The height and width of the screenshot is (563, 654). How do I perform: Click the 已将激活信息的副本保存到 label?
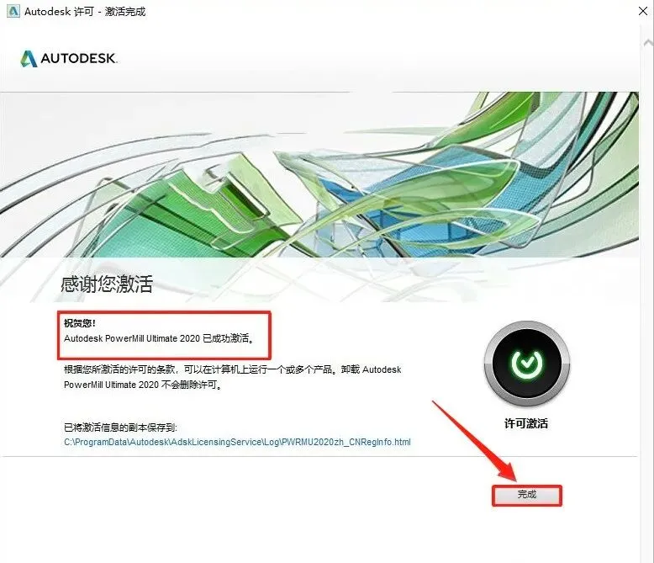pos(120,428)
